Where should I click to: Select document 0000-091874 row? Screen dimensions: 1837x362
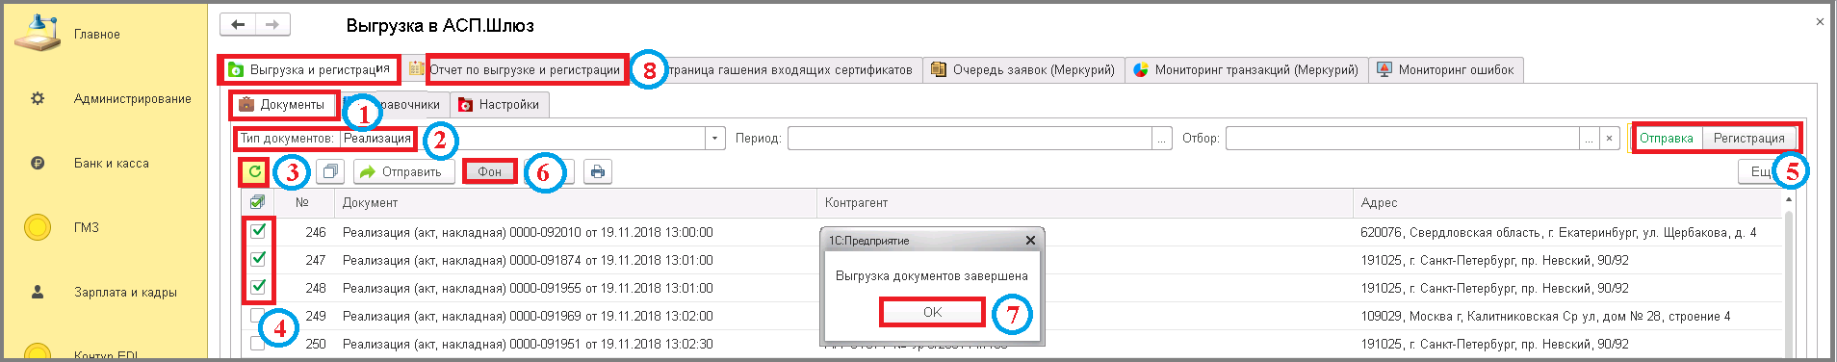coord(528,260)
